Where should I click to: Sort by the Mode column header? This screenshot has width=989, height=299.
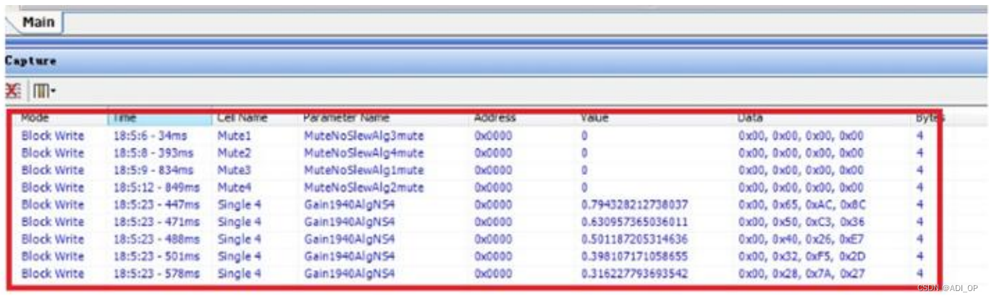pos(35,117)
